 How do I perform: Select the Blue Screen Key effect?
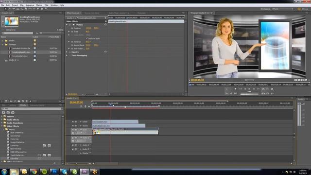17,133
